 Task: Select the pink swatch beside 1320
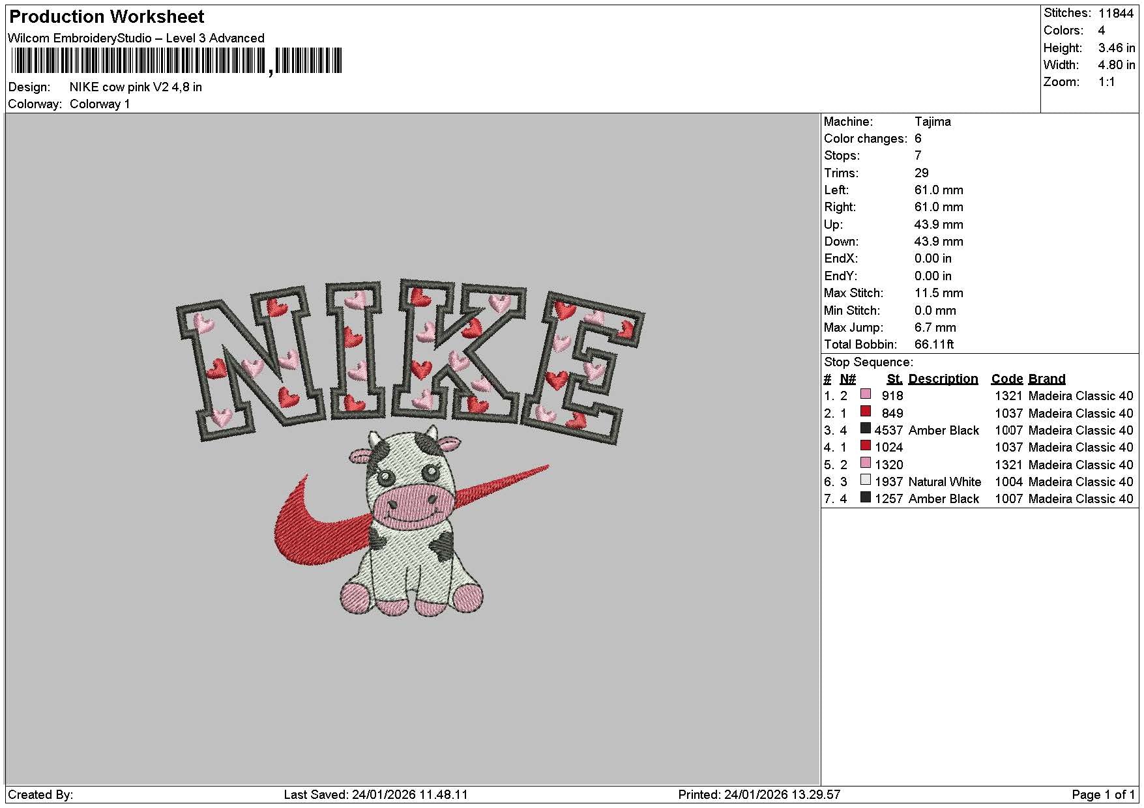[x=866, y=463]
